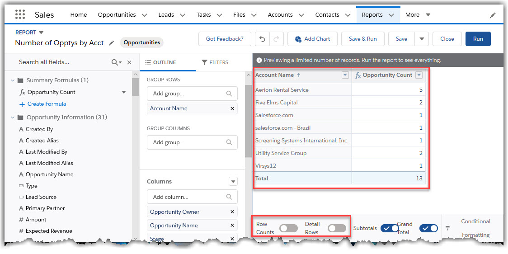Switch to the Filters tab

215,62
